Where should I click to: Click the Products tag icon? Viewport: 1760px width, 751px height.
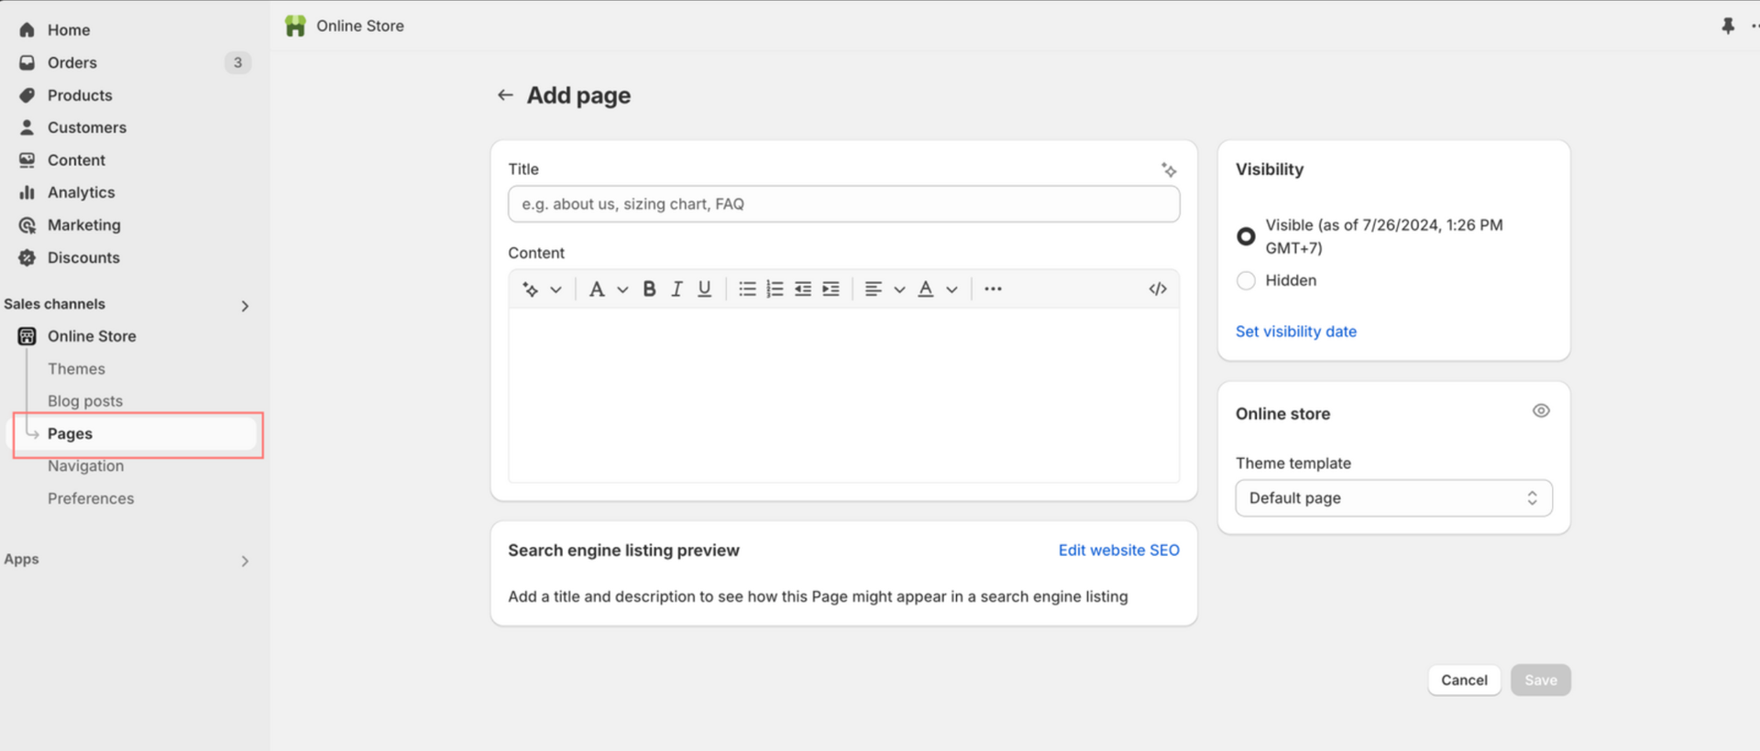click(27, 95)
